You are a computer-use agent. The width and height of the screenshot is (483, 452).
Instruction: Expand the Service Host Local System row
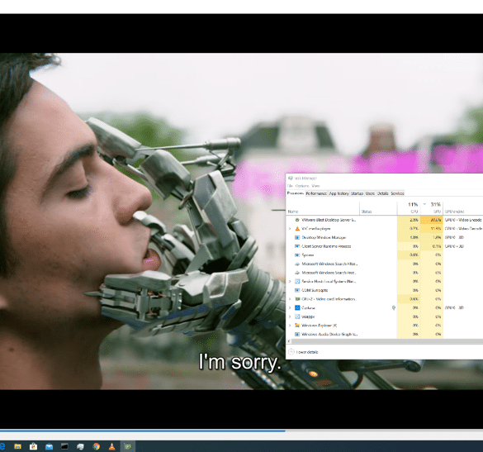[290, 281]
